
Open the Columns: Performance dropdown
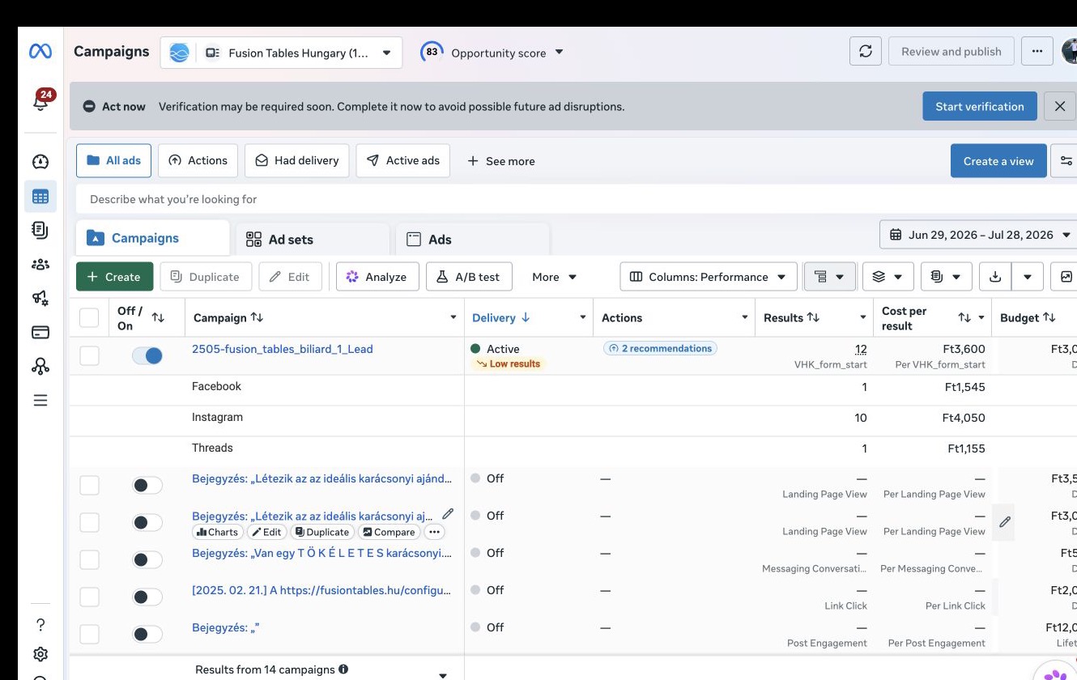(x=709, y=277)
